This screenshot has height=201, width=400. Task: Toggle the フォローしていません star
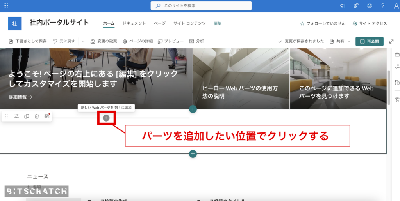coord(302,23)
